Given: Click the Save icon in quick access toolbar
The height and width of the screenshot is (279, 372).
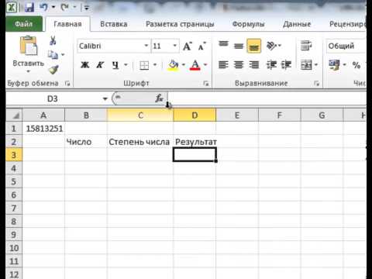Looking at the screenshot, I should 29,7.
